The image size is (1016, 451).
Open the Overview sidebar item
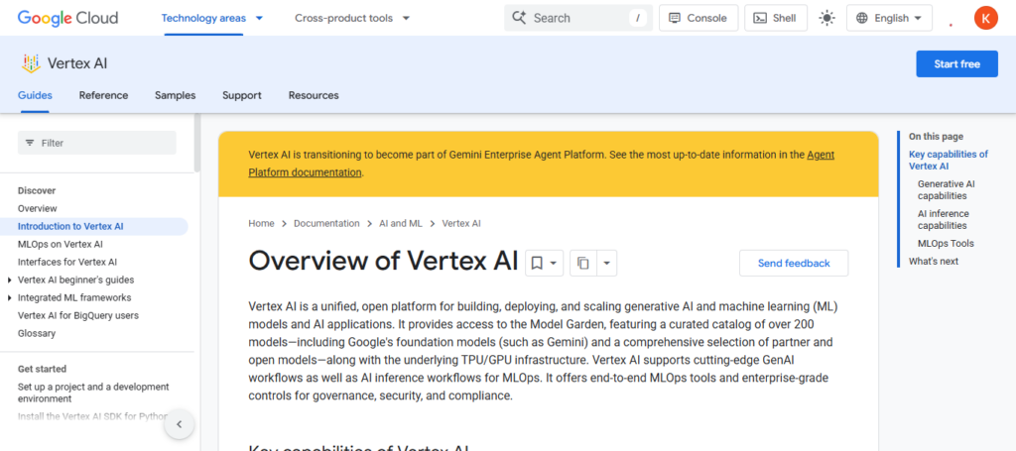[x=38, y=208]
